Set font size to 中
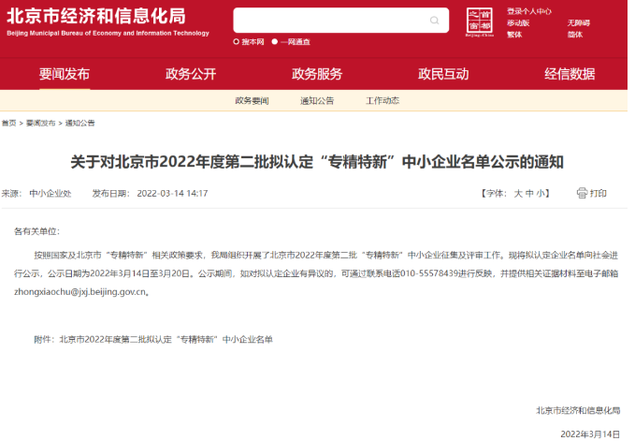This screenshot has width=635, height=441. coord(529,194)
